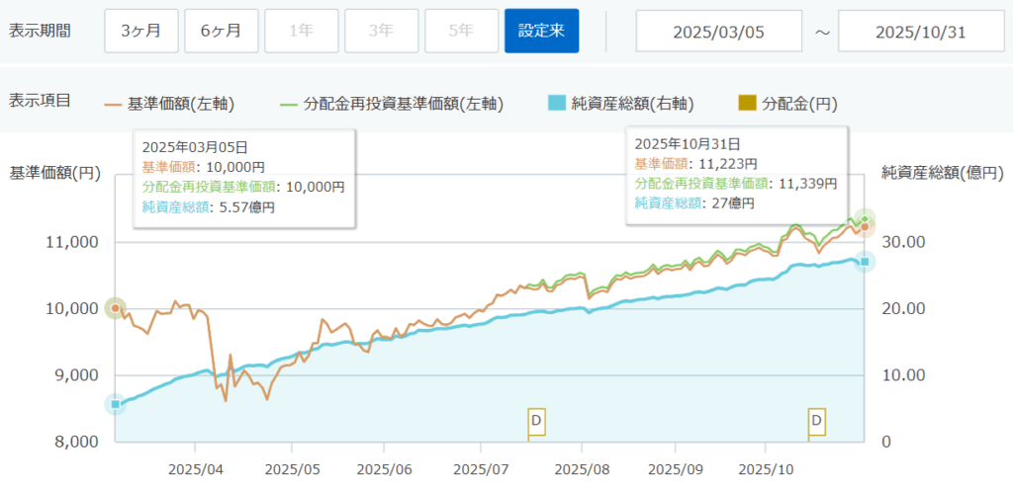Click the D dividend marker in July
The height and width of the screenshot is (485, 1013).
[536, 421]
